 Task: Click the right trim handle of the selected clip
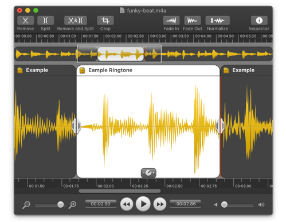[x=220, y=126]
